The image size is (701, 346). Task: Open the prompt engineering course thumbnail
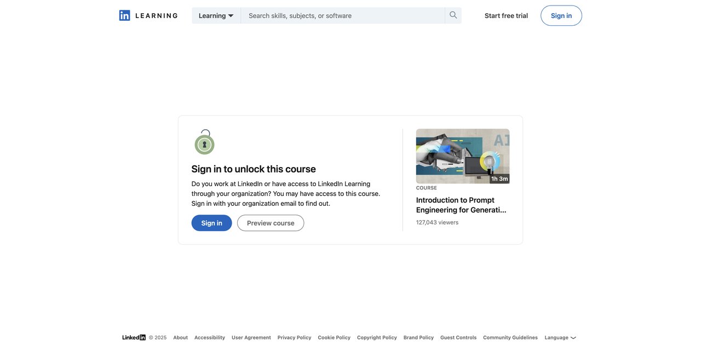tap(462, 156)
